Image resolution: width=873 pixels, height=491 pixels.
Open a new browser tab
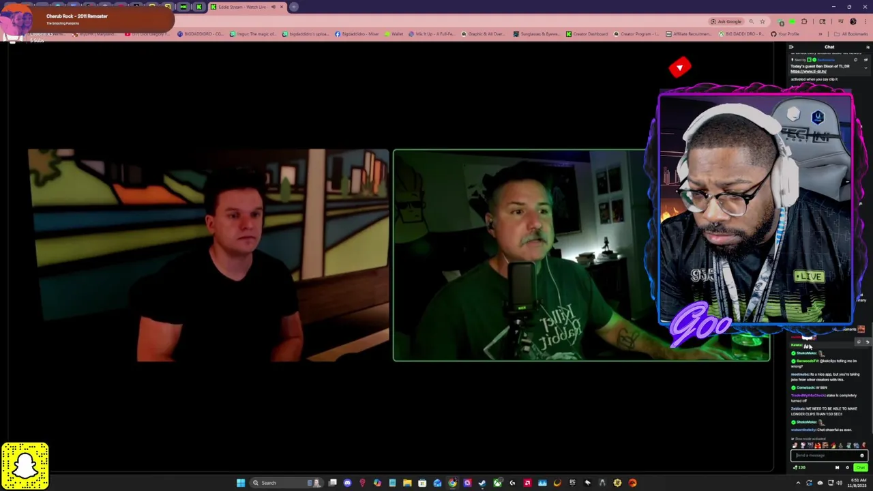pos(293,7)
